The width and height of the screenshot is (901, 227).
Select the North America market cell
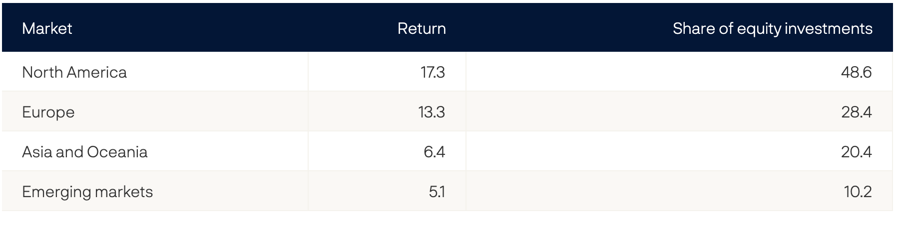point(74,73)
